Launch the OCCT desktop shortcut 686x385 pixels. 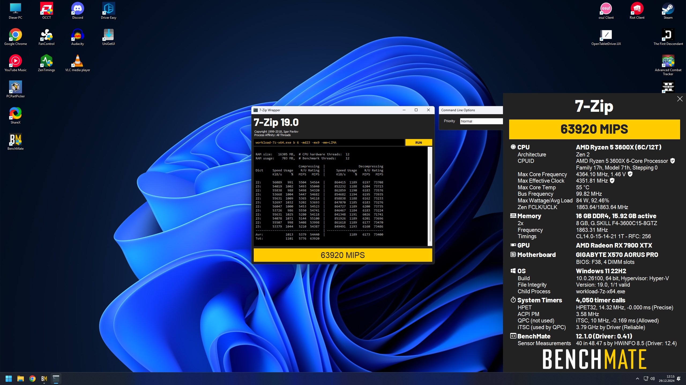point(46,11)
